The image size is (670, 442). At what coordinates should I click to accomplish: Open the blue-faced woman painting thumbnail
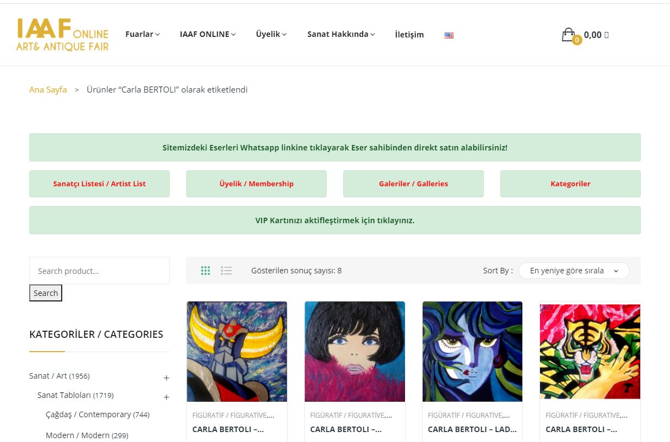click(472, 352)
